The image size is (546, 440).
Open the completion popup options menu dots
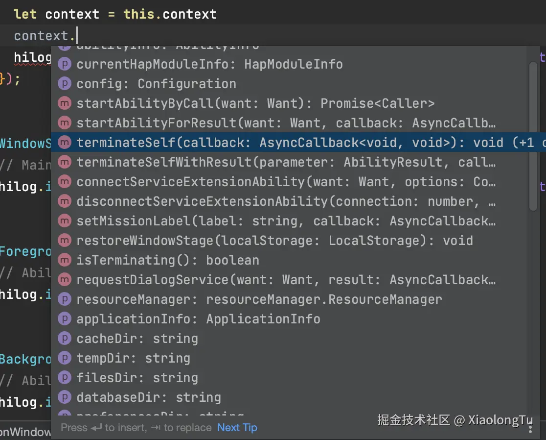click(530, 428)
